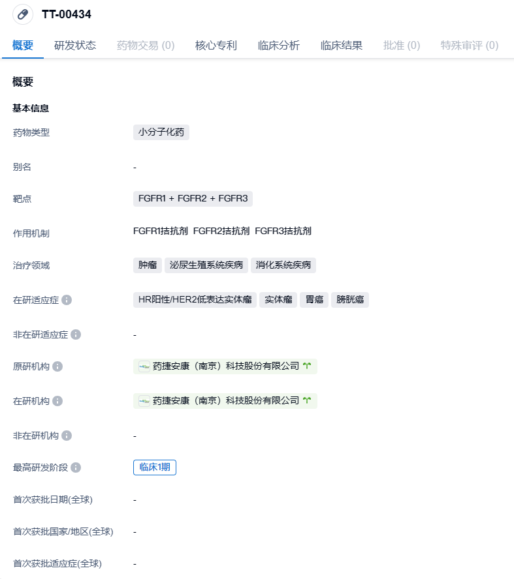Select the 临床结果 tab
514x579 pixels.
pyautogui.click(x=342, y=46)
